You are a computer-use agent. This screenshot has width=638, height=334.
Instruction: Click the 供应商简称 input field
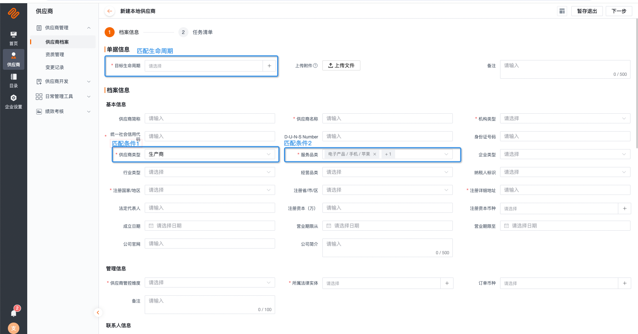tap(210, 118)
